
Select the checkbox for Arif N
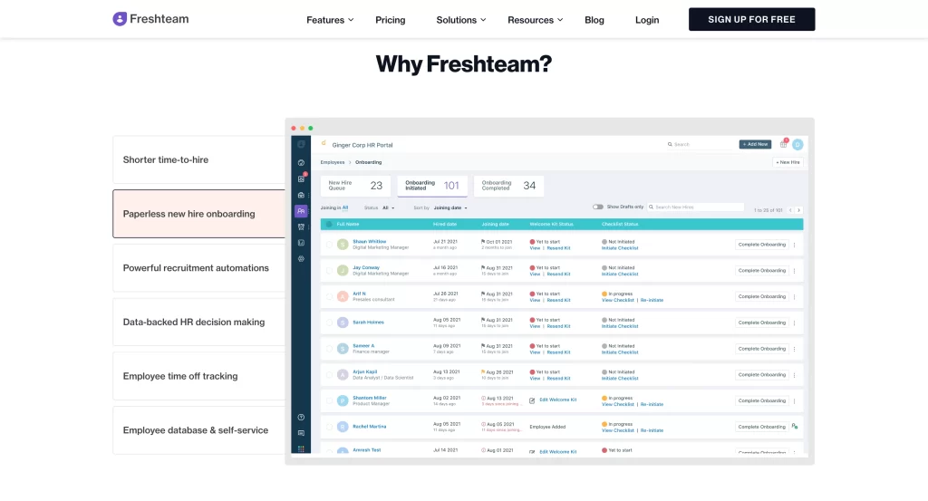tap(329, 296)
